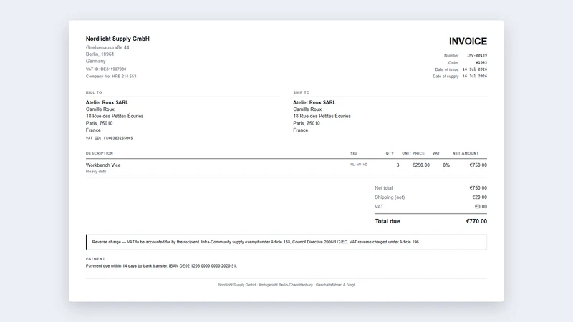The width and height of the screenshot is (573, 322).
Task: Click 'Camille Roux' in the Bill To block
Action: pos(100,109)
